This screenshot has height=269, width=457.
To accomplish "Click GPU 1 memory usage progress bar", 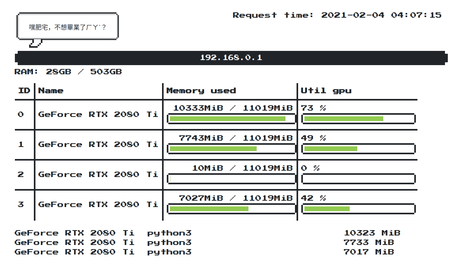I will pos(231,149).
